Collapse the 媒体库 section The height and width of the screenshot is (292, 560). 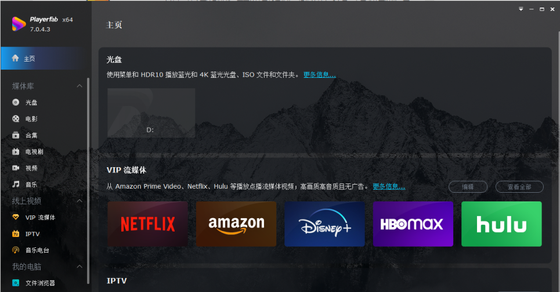pyautogui.click(x=80, y=86)
